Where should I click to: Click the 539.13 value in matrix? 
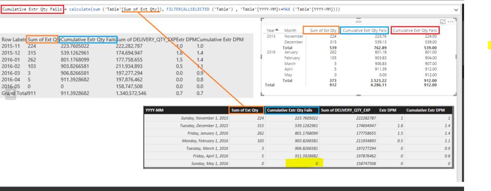pos(381,42)
